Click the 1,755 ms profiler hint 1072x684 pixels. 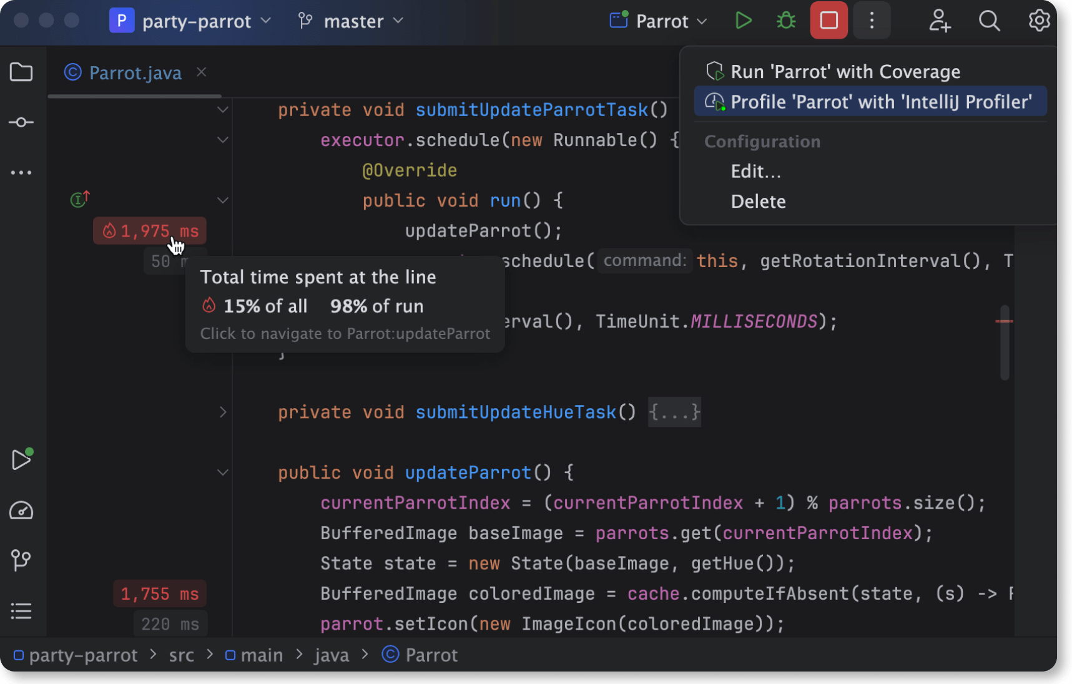point(159,594)
